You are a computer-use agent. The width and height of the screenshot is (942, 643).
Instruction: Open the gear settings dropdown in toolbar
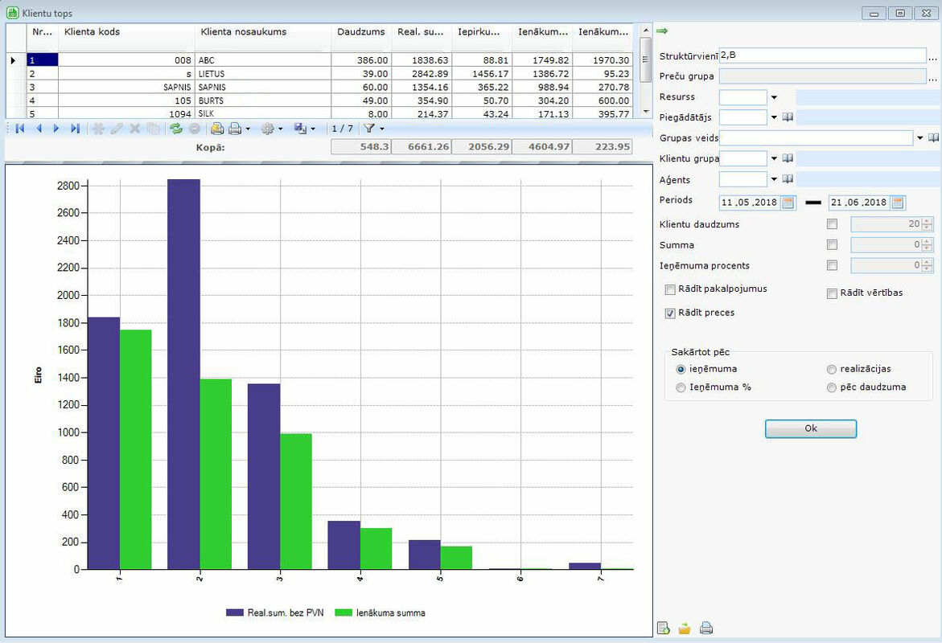coord(269,129)
